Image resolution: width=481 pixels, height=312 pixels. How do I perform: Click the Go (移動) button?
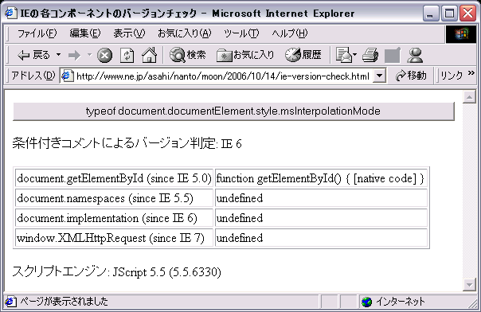coord(411,76)
